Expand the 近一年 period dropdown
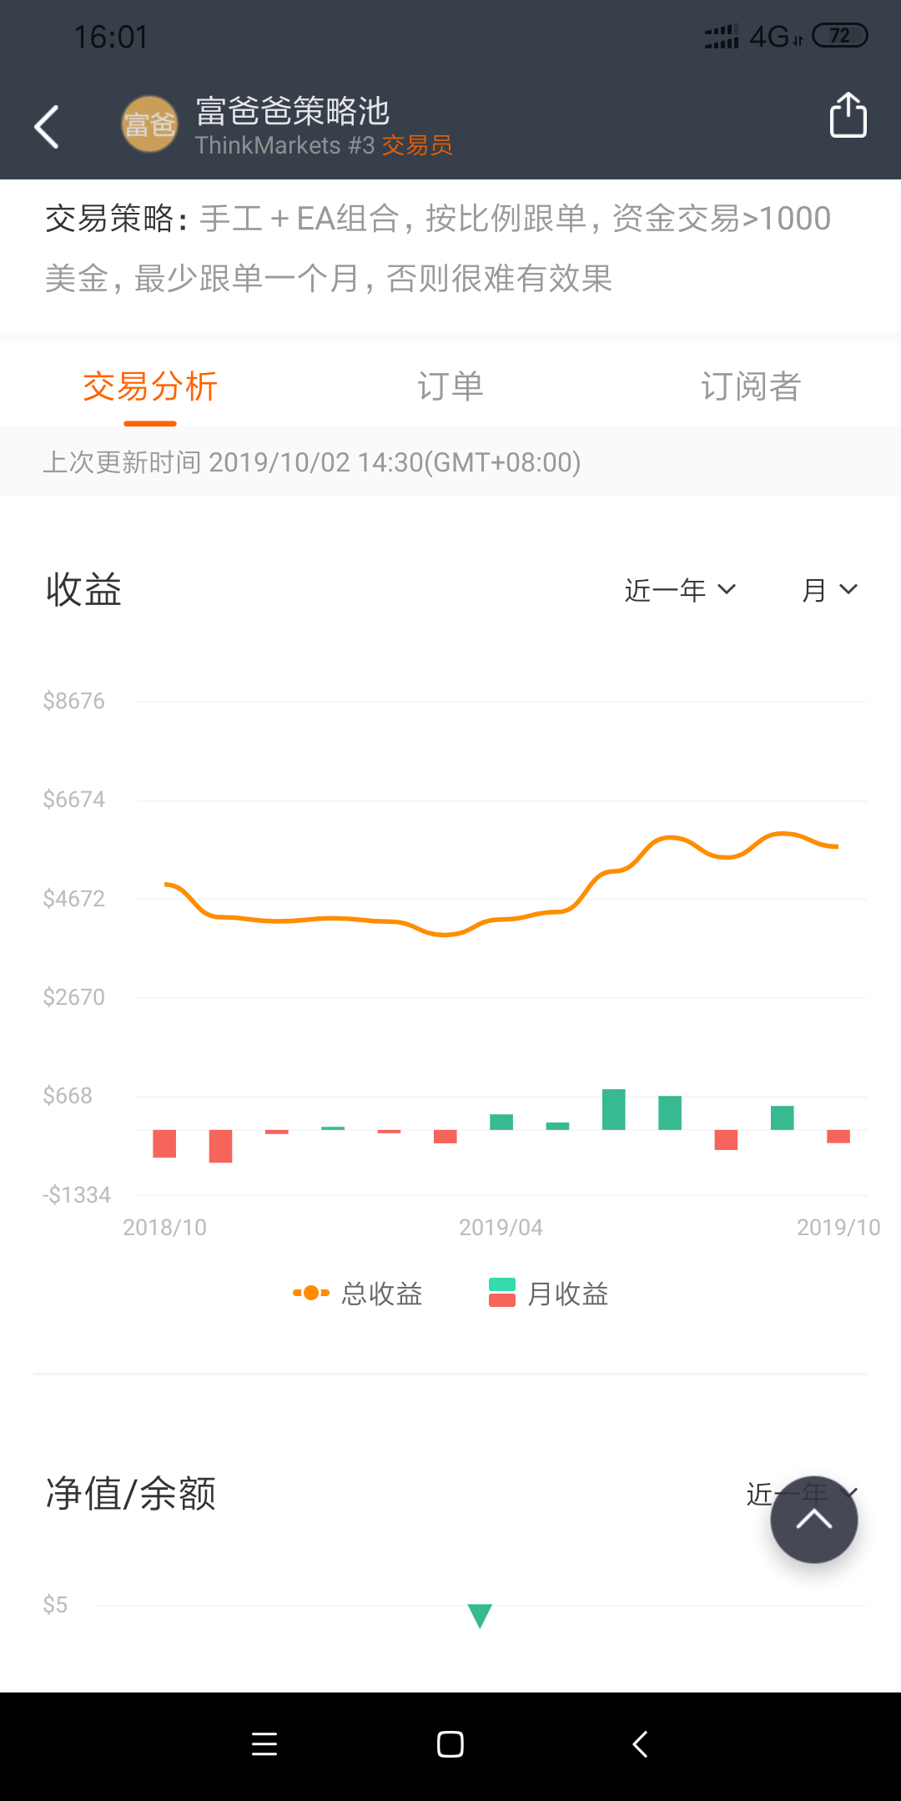Viewport: 901px width, 1801px height. tap(680, 590)
